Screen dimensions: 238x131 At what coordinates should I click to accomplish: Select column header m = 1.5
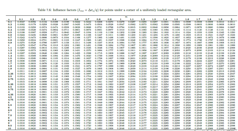(x=176, y=19)
